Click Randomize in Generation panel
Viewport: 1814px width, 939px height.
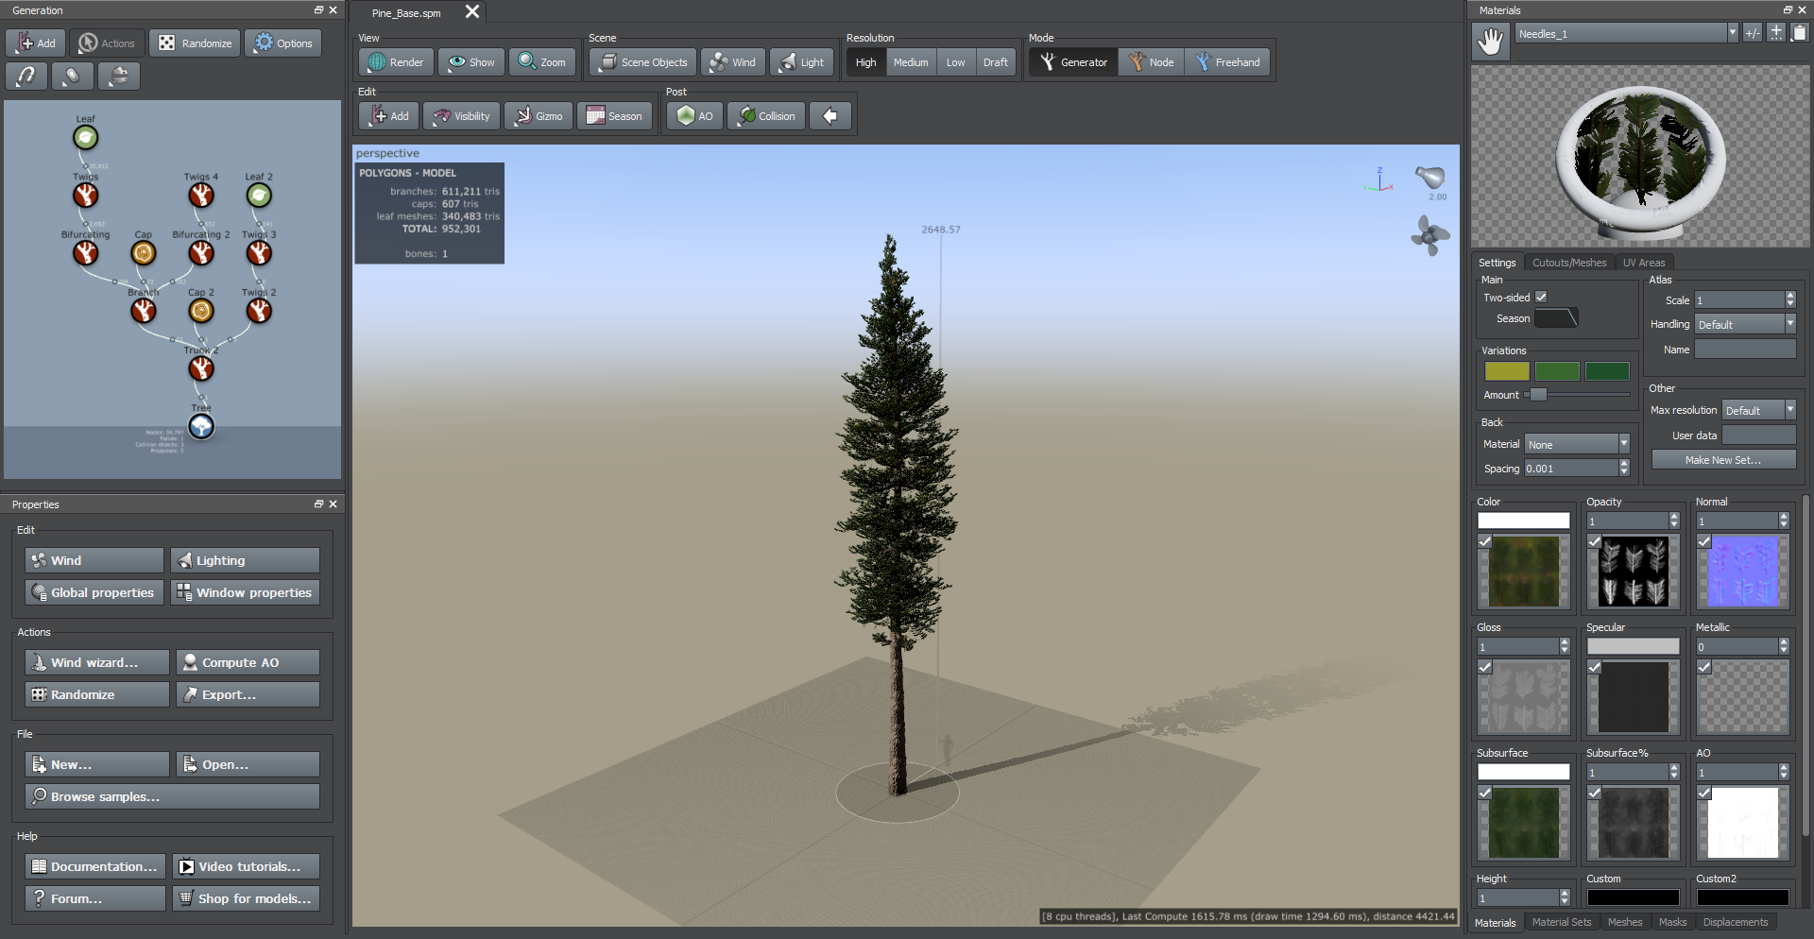(195, 43)
